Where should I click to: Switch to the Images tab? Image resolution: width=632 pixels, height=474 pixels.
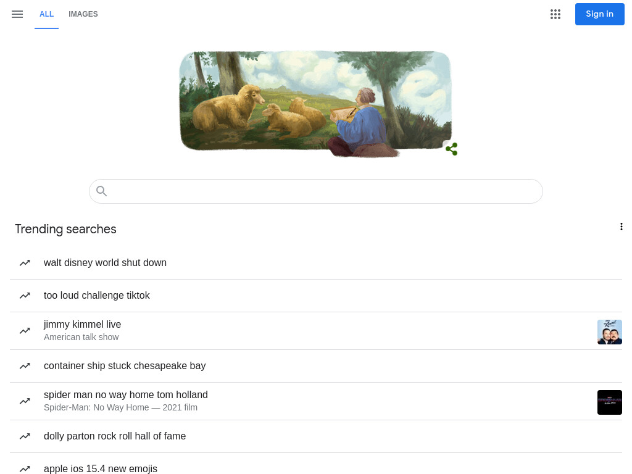tap(83, 14)
